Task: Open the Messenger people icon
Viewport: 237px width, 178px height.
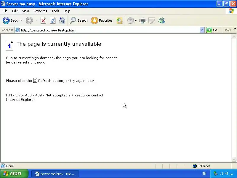Action: [161, 20]
